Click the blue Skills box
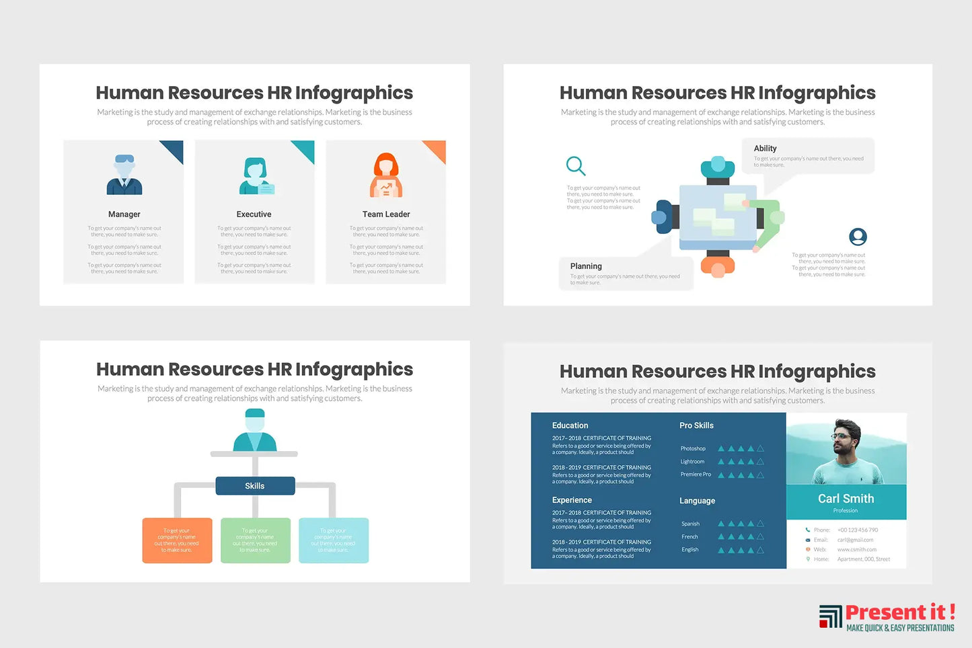 tap(255, 486)
